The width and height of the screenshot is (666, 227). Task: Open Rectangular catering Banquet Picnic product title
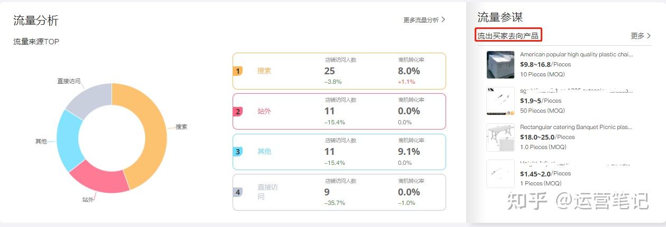tap(576, 127)
